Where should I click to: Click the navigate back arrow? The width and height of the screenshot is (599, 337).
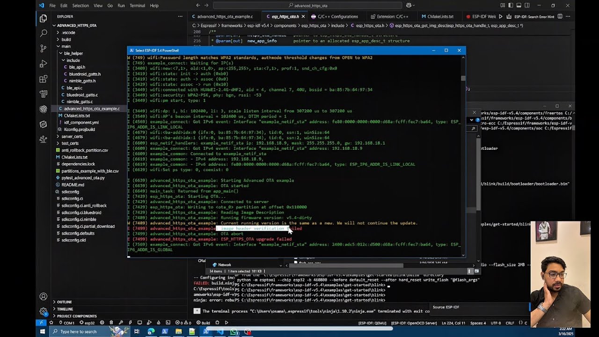tap(198, 6)
